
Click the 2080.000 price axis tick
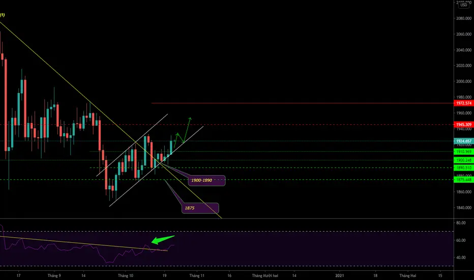[x=464, y=18]
